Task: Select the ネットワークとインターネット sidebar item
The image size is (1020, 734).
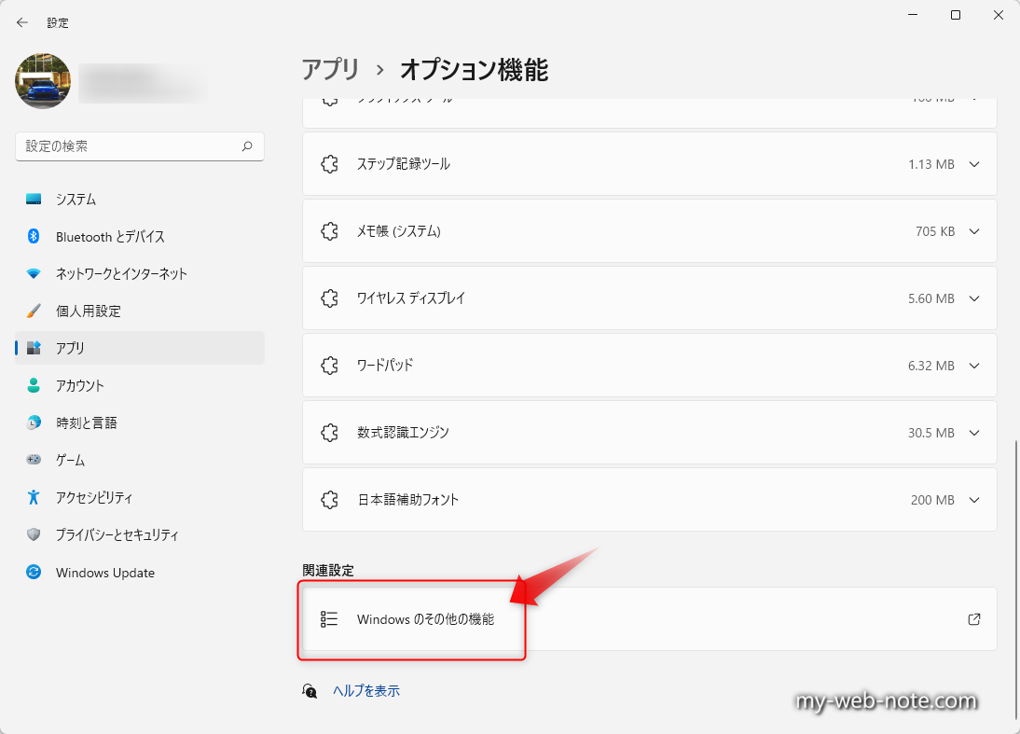Action: [120, 274]
